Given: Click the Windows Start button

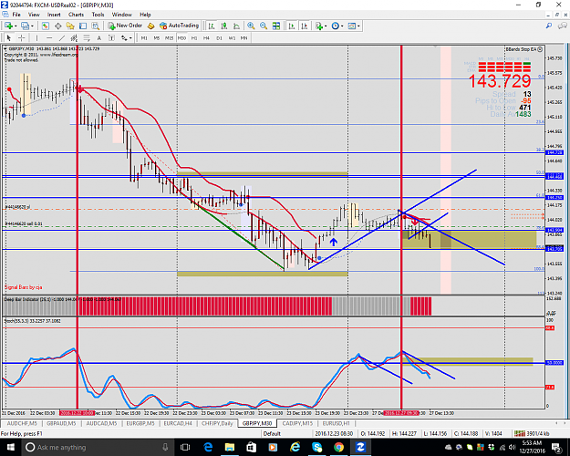Looking at the screenshot, I should coord(10,447).
